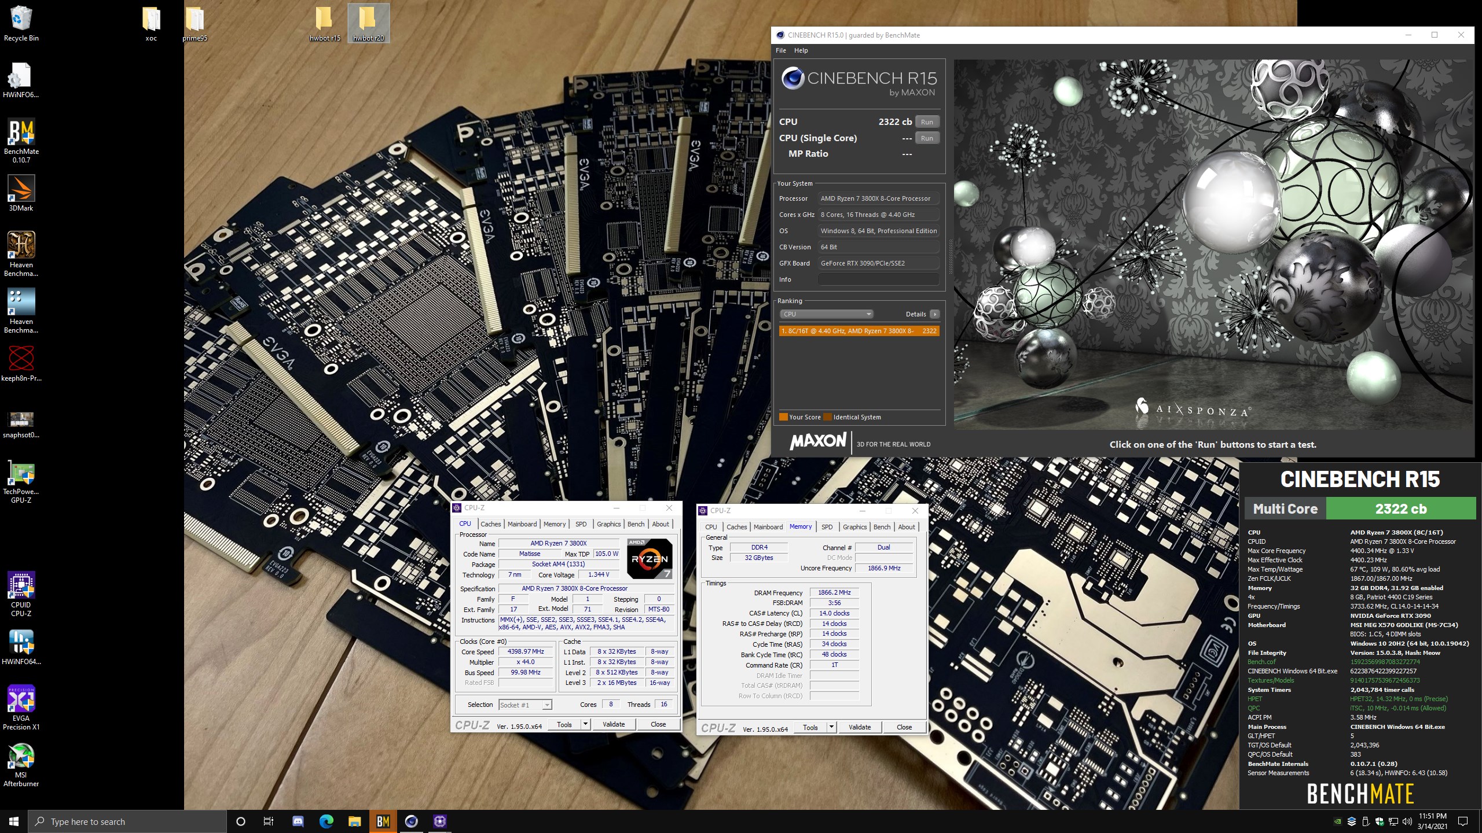This screenshot has width=1482, height=833.
Task: Open keeph8n-Pr... desktop icon
Action: point(21,363)
